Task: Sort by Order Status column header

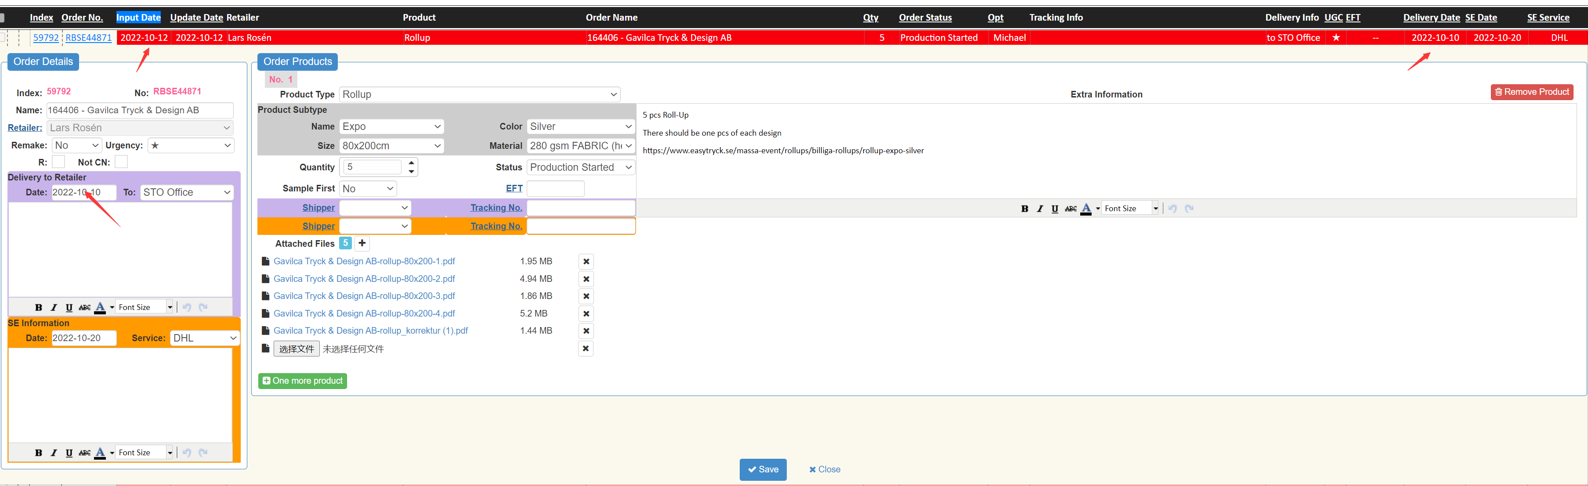Action: pos(925,18)
